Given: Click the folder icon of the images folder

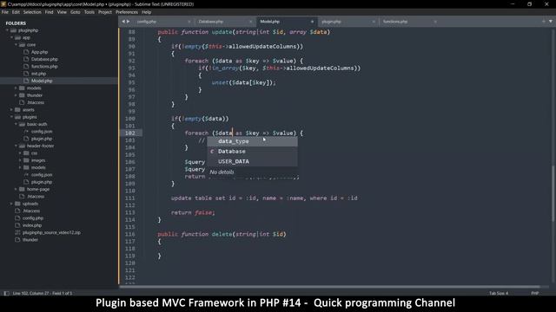Looking at the screenshot, I should tap(26, 160).
